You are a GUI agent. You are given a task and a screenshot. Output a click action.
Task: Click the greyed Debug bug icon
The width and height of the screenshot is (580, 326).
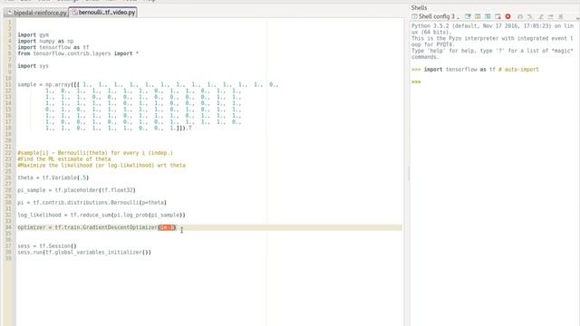520,16
